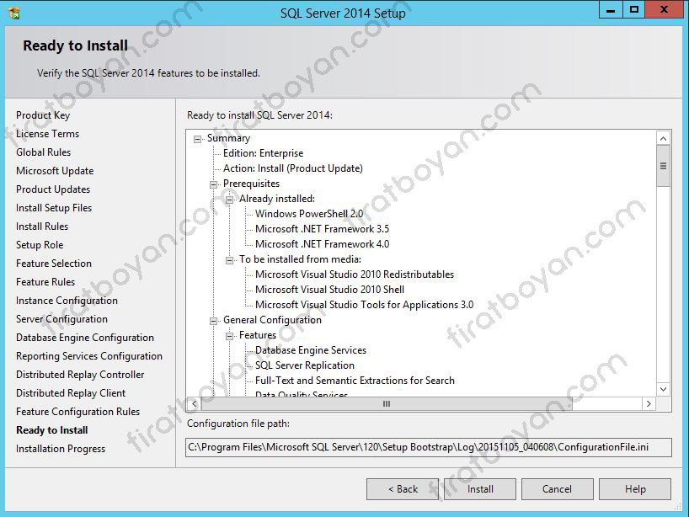Screen dimensions: 689x517
Task: Select Microsoft .NET Framework 3.5 row
Action: [x=322, y=229]
